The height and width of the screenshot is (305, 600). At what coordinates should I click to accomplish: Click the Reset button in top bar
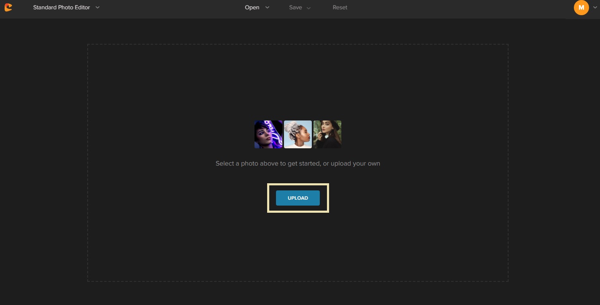point(340,8)
